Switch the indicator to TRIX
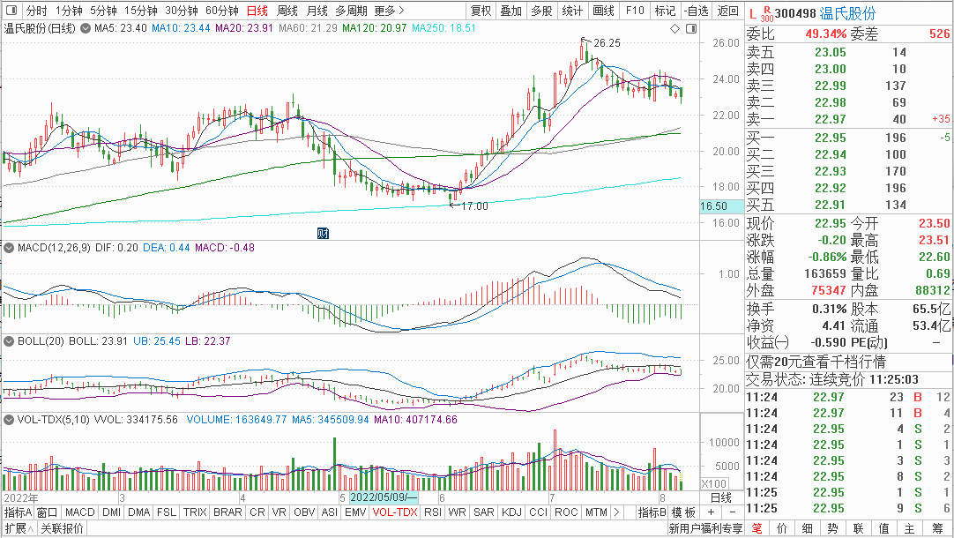Screen dimensions: 954x538 point(195,512)
